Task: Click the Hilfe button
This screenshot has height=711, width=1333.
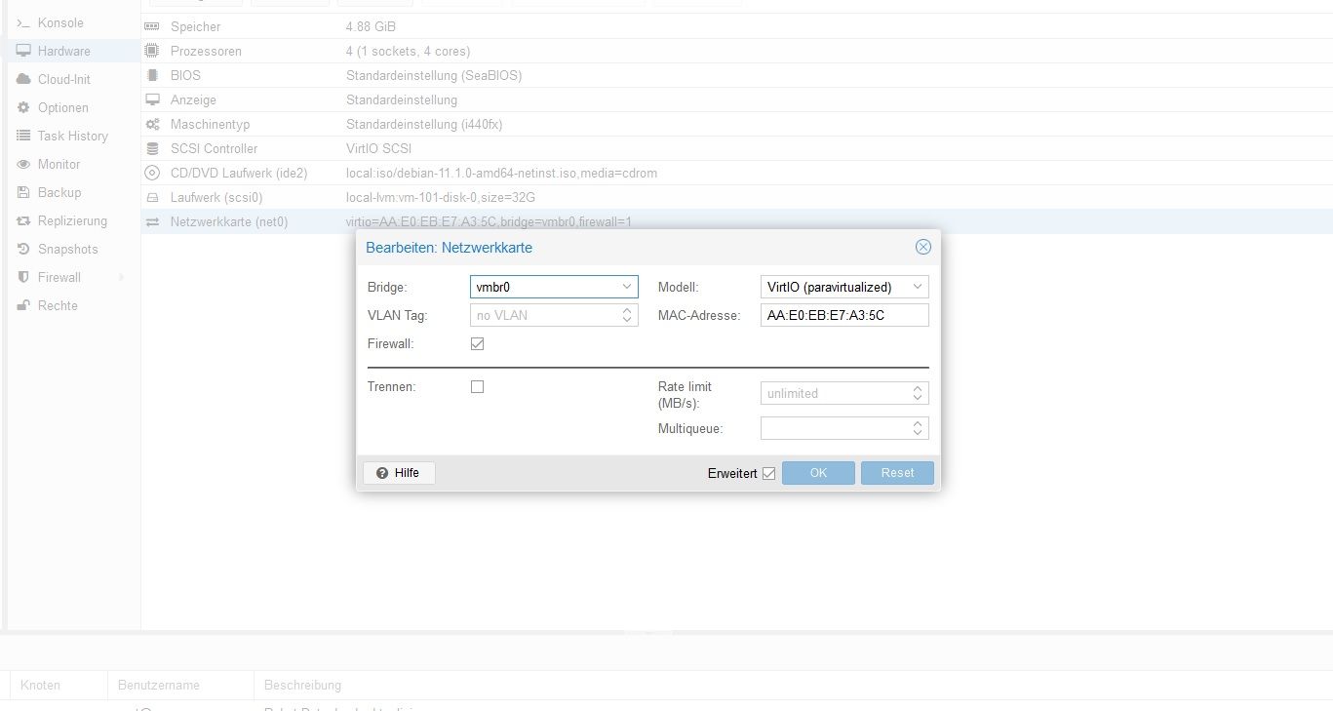Action: click(x=399, y=473)
